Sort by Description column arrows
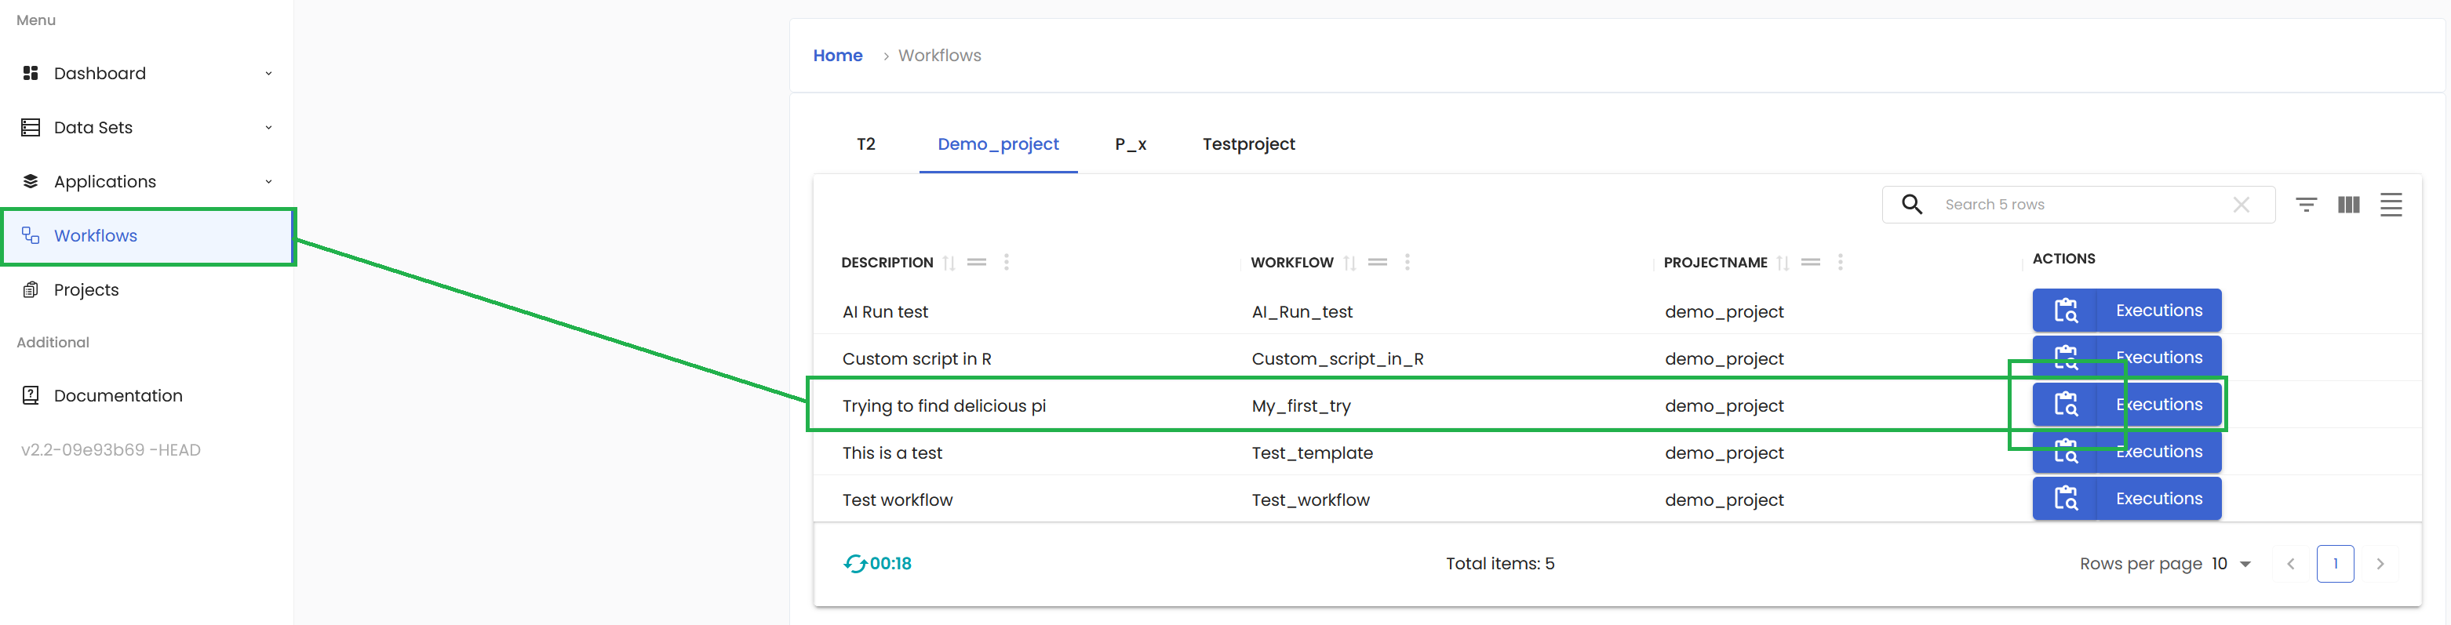 click(949, 263)
